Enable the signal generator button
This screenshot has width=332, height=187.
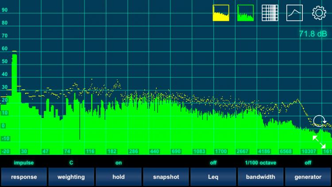point(308,177)
